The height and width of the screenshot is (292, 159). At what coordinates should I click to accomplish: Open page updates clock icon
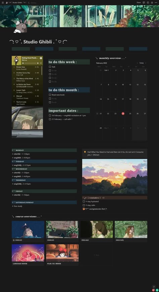[x=148, y=3]
